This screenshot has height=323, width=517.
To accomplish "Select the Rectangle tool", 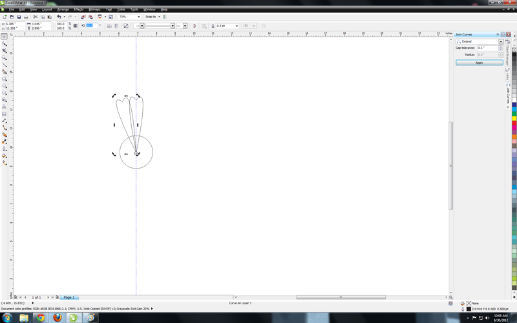I will (x=5, y=79).
